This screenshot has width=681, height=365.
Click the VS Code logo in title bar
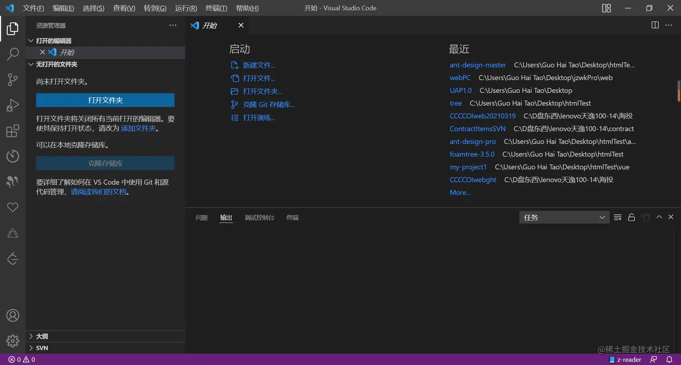(9, 8)
